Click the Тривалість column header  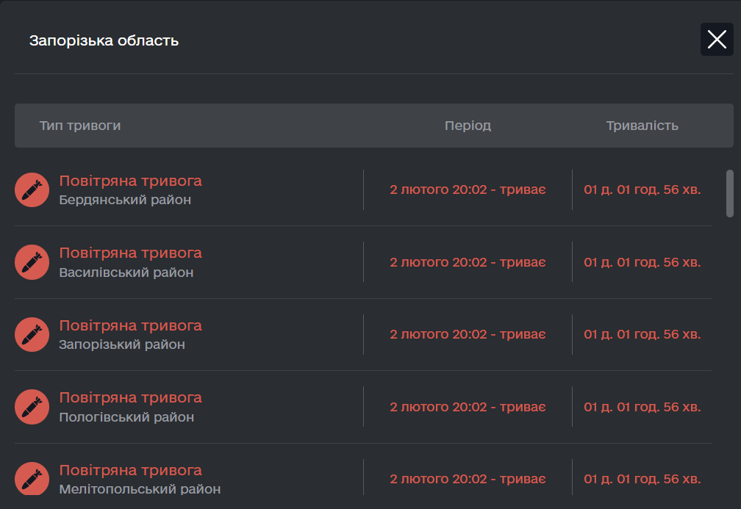click(642, 126)
